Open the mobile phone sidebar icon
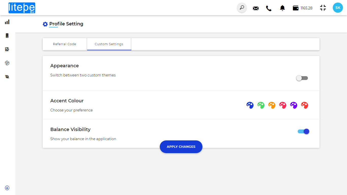This screenshot has height=195, width=347. point(7,36)
